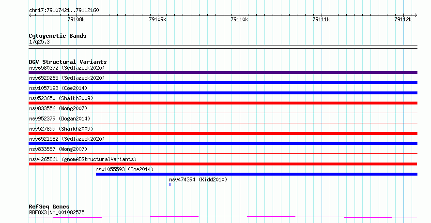Select the blue nsv6529265 variant bar
431x223 pixels.
tap(223, 83)
